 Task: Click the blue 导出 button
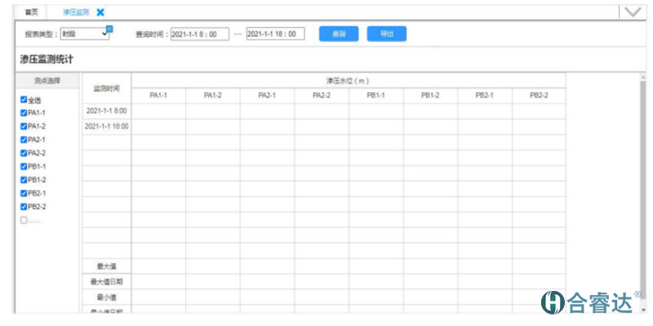coord(386,34)
